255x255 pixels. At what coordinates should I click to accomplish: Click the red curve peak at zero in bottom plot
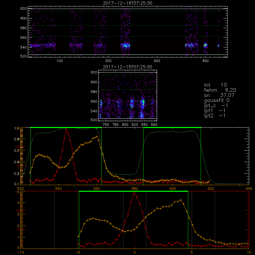(x=134, y=194)
